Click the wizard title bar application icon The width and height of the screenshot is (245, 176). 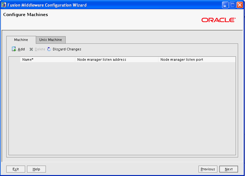(4, 5)
